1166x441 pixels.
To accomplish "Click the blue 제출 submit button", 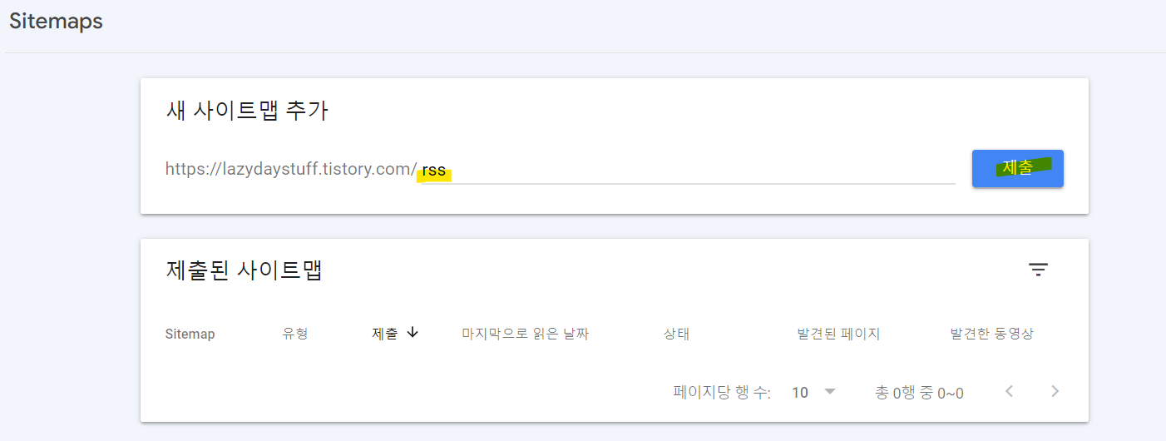I will coord(1018,168).
